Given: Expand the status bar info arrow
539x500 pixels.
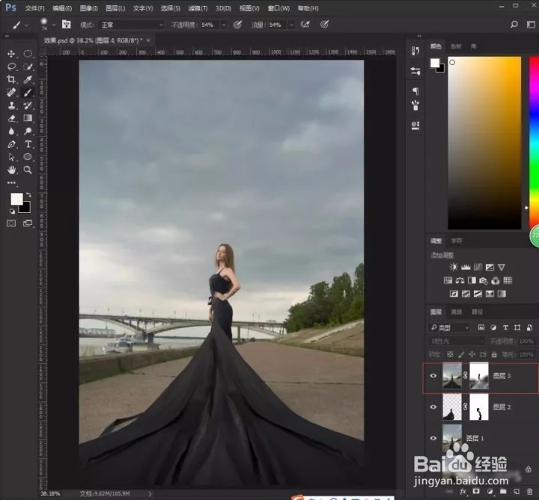Looking at the screenshot, I should click(x=150, y=494).
